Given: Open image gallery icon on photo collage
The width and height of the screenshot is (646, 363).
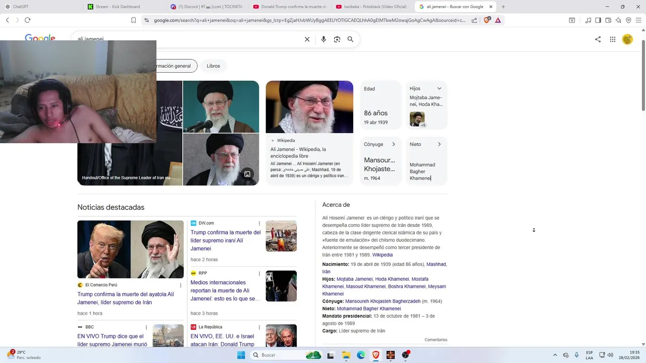Looking at the screenshot, I should click(247, 174).
